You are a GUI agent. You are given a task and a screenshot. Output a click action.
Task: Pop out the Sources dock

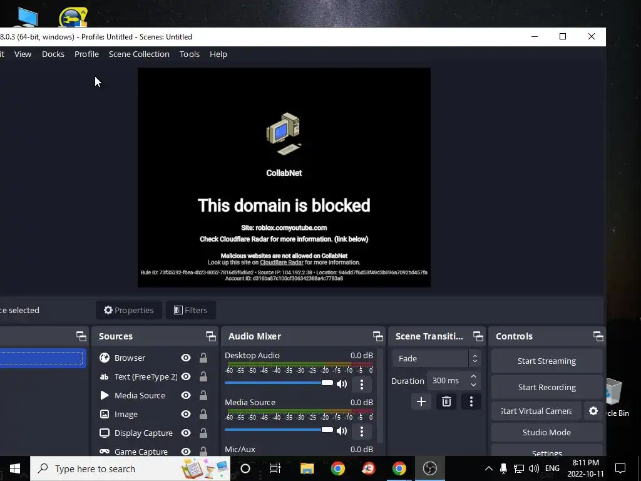click(x=211, y=336)
